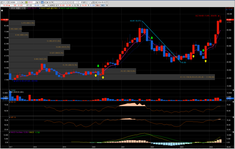Click the 거래량 volume panel label
Viewport: 235px width, 149px height.
point(13,90)
